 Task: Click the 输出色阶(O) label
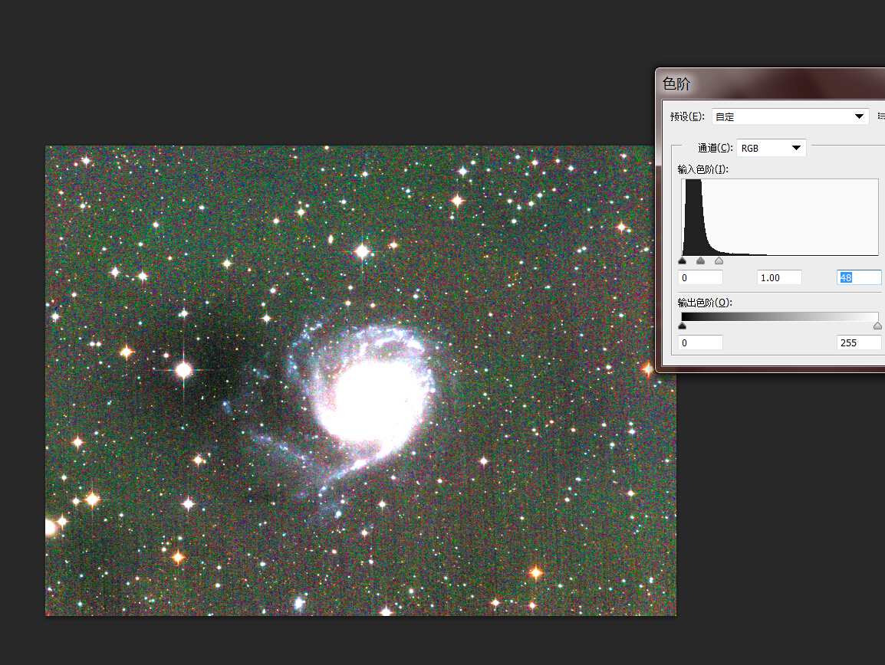[704, 303]
